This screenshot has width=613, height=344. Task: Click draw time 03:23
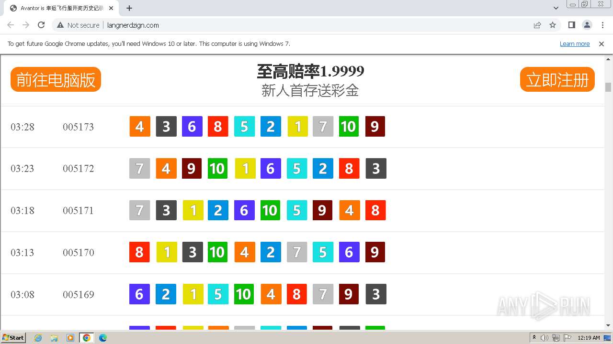coord(23,169)
